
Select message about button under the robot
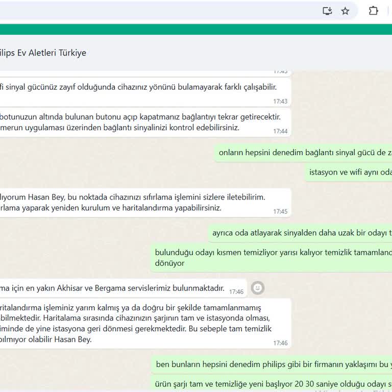click(138, 122)
